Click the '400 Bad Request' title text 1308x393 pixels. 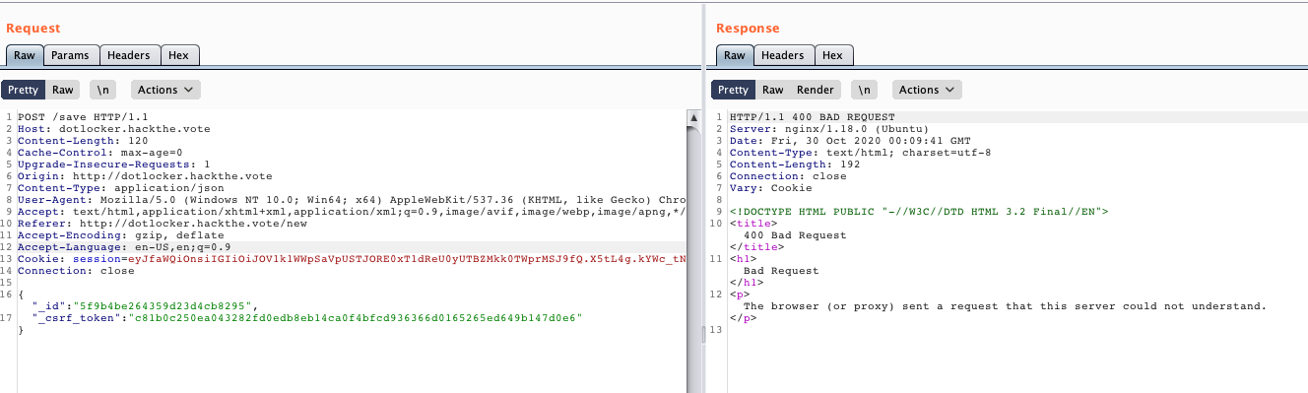coord(795,235)
